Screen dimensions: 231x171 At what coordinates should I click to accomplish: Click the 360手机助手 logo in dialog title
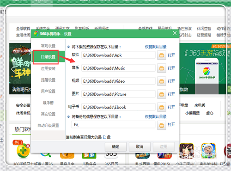(36, 34)
